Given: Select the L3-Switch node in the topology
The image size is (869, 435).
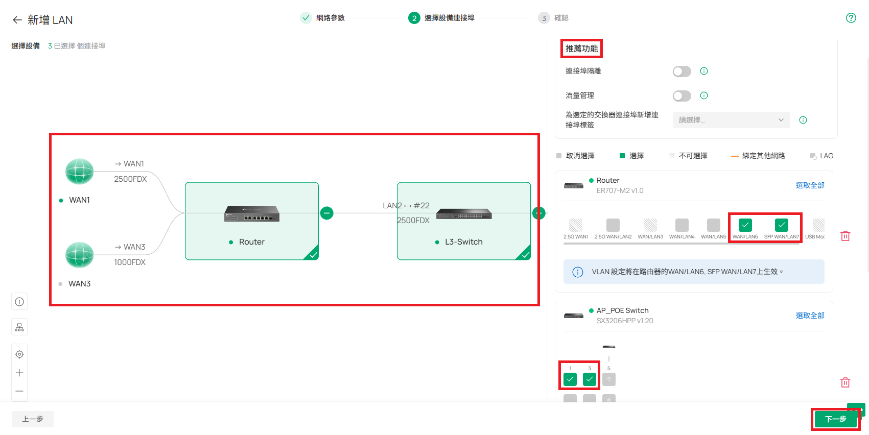Looking at the screenshot, I should click(x=464, y=221).
